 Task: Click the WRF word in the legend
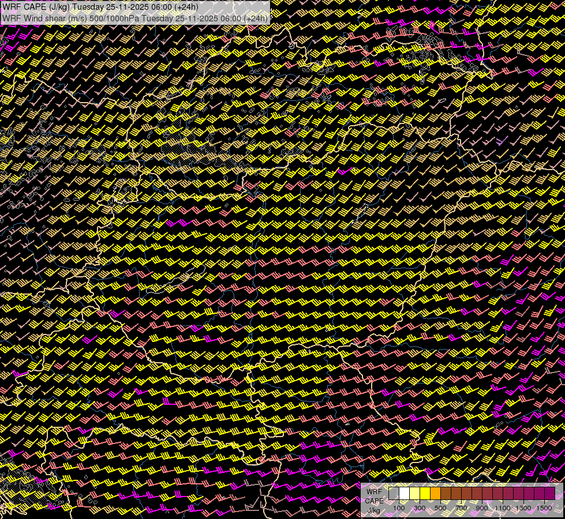(x=374, y=492)
